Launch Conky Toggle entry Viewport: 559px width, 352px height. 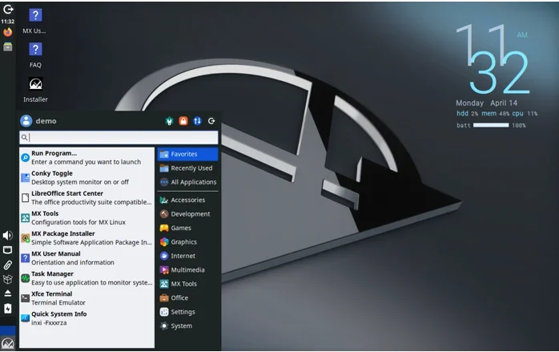click(87, 177)
